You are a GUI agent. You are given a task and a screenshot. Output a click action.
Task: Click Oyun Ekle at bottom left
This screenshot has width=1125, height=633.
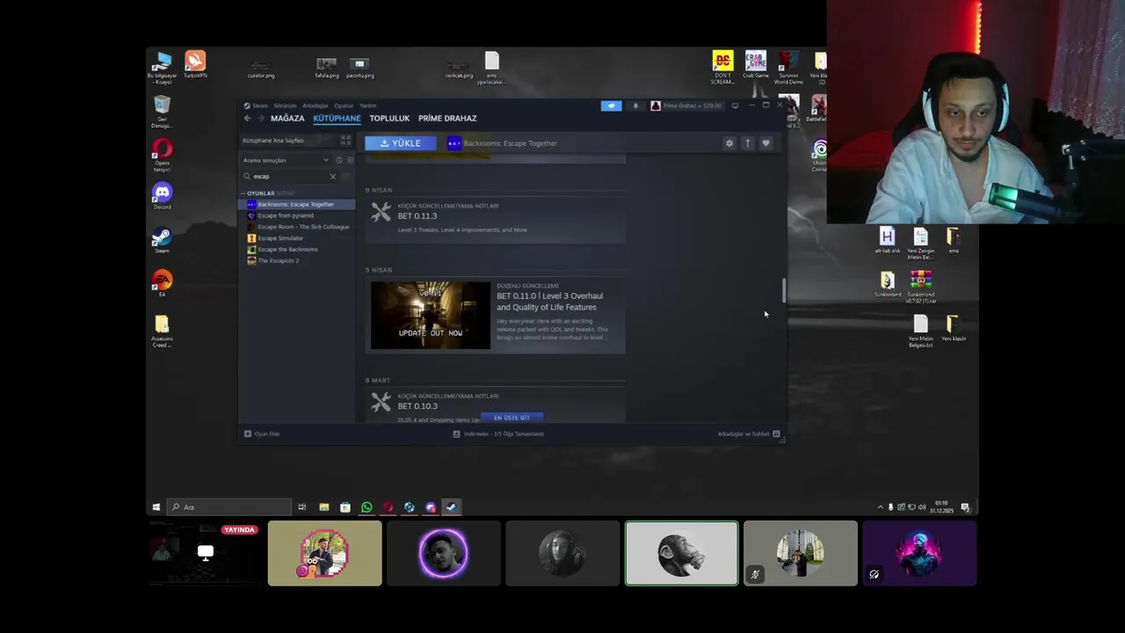[x=262, y=433]
